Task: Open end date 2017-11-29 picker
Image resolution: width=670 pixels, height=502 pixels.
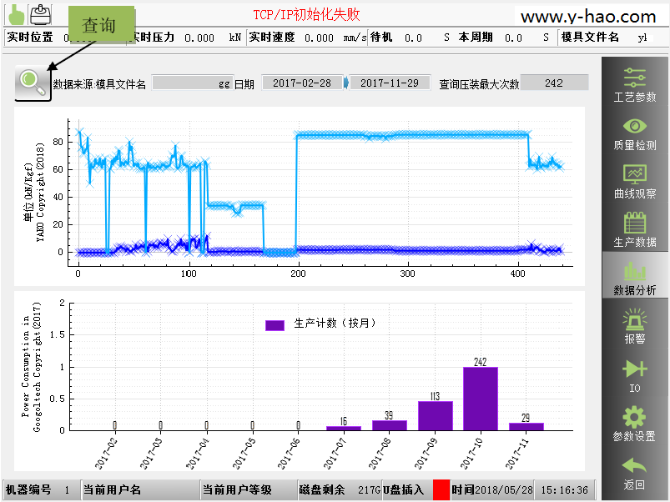Action: 389,83
